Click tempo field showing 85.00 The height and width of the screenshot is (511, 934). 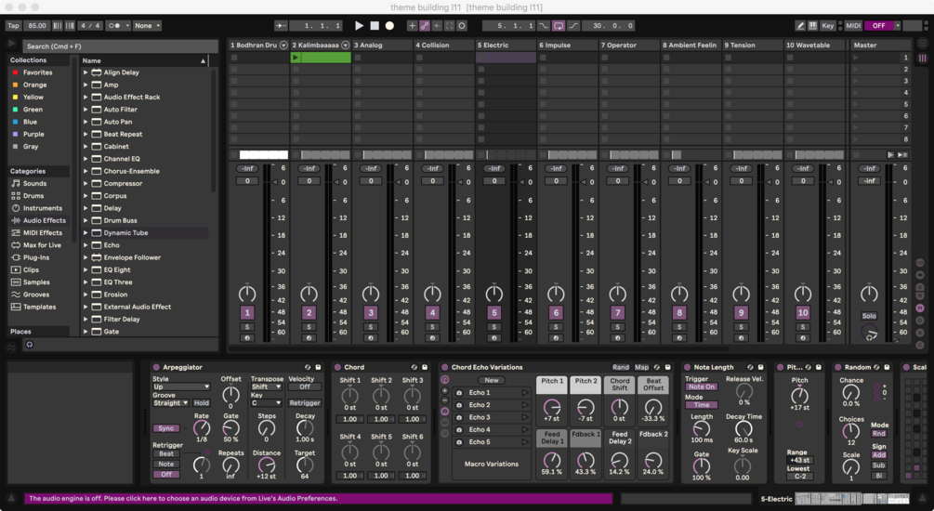[x=37, y=26]
